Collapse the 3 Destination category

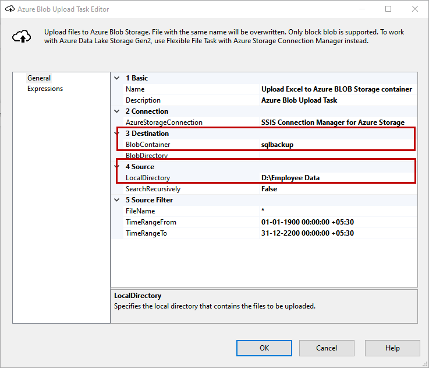coord(118,134)
